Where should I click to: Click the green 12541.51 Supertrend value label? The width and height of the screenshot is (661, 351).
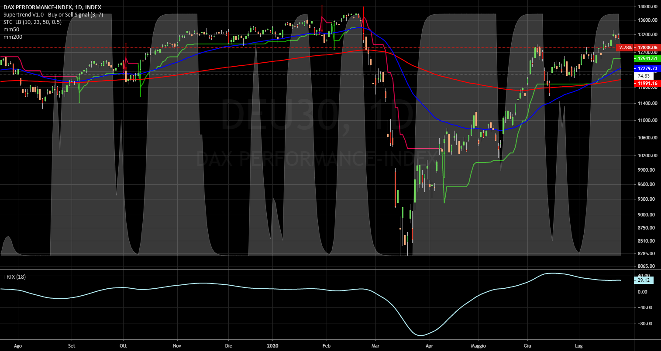[647, 58]
